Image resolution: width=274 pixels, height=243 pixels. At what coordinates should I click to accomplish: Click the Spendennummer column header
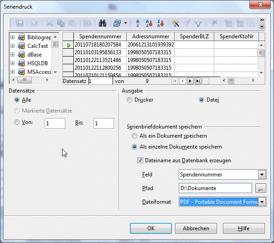tap(100, 36)
